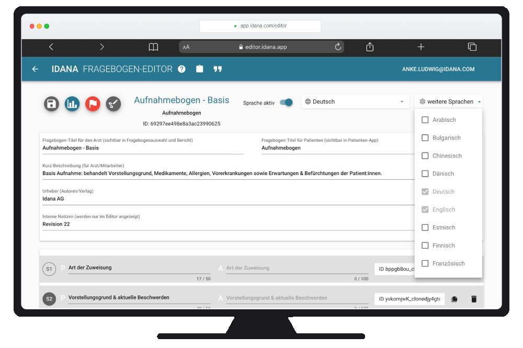Screen dimensions: 523x348
Task: Check the Dänisch language checkbox
Action: pyautogui.click(x=425, y=173)
